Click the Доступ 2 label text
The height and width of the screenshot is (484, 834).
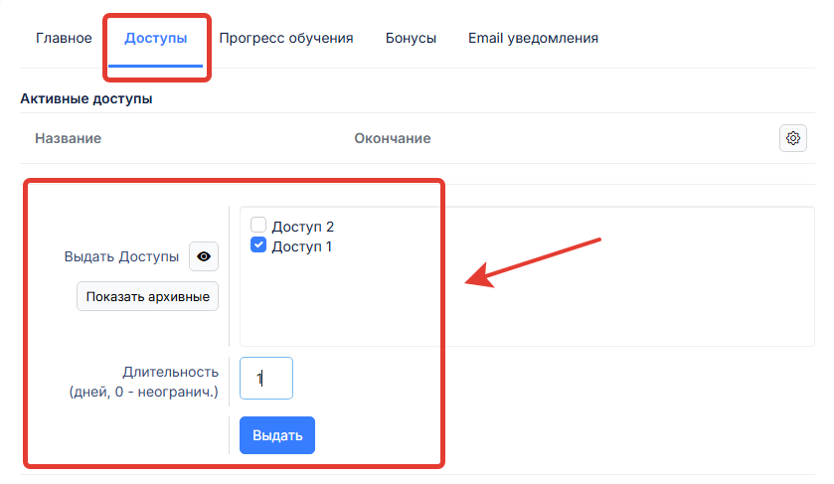302,227
